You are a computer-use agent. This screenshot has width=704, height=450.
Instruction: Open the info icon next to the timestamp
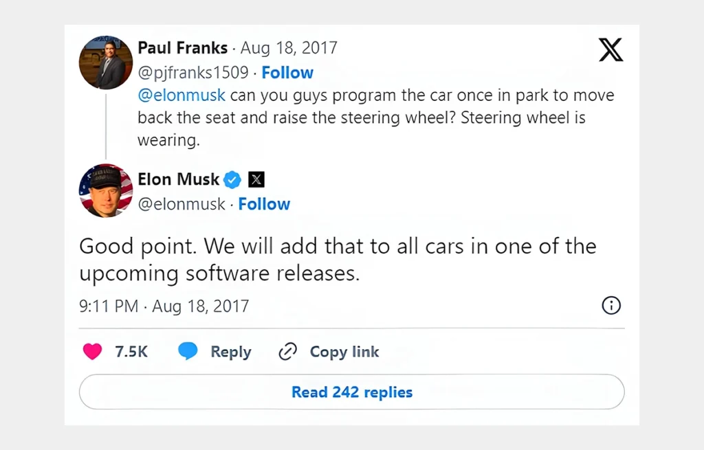[x=611, y=306]
